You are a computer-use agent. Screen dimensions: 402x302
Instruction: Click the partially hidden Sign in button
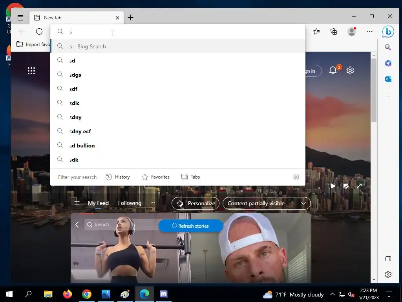coord(313,71)
